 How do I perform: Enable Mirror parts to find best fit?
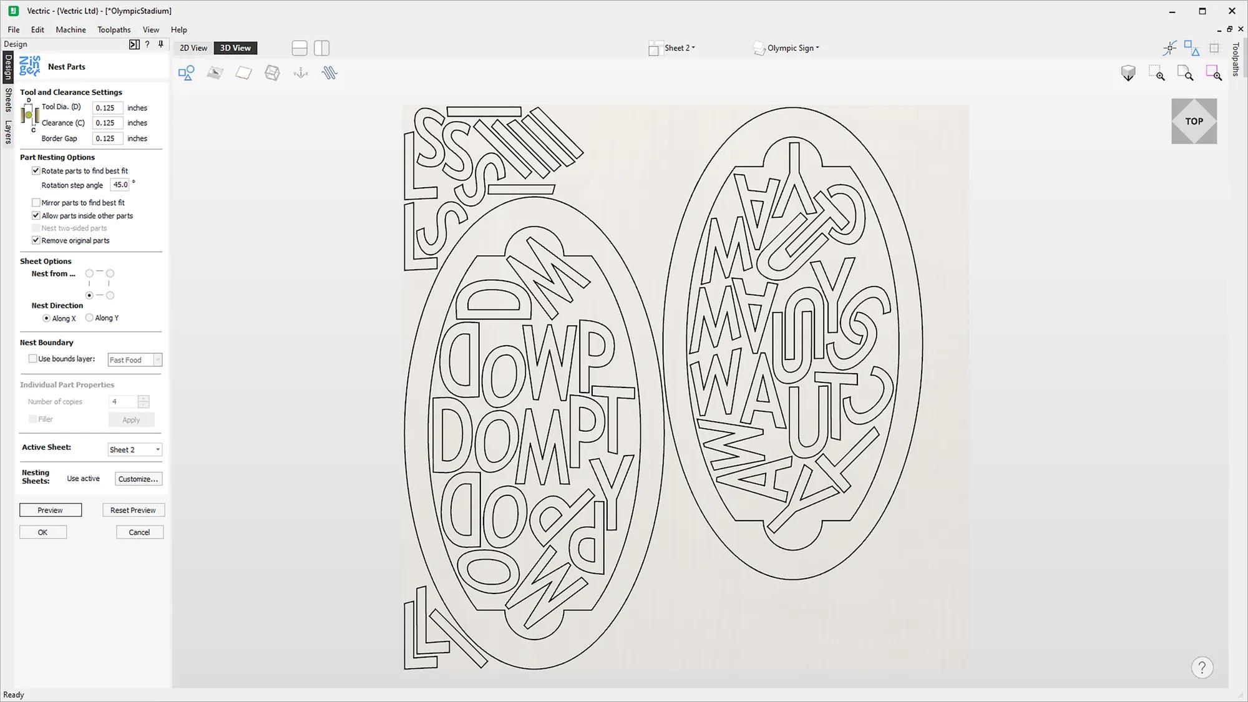click(36, 202)
